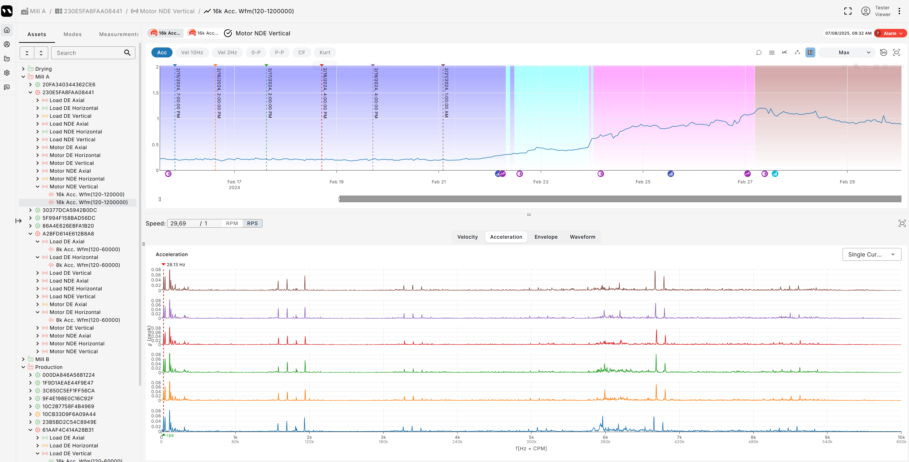Viewport: 909px width, 462px height.
Task: Open the Max aggregation dropdown
Action: coord(848,52)
